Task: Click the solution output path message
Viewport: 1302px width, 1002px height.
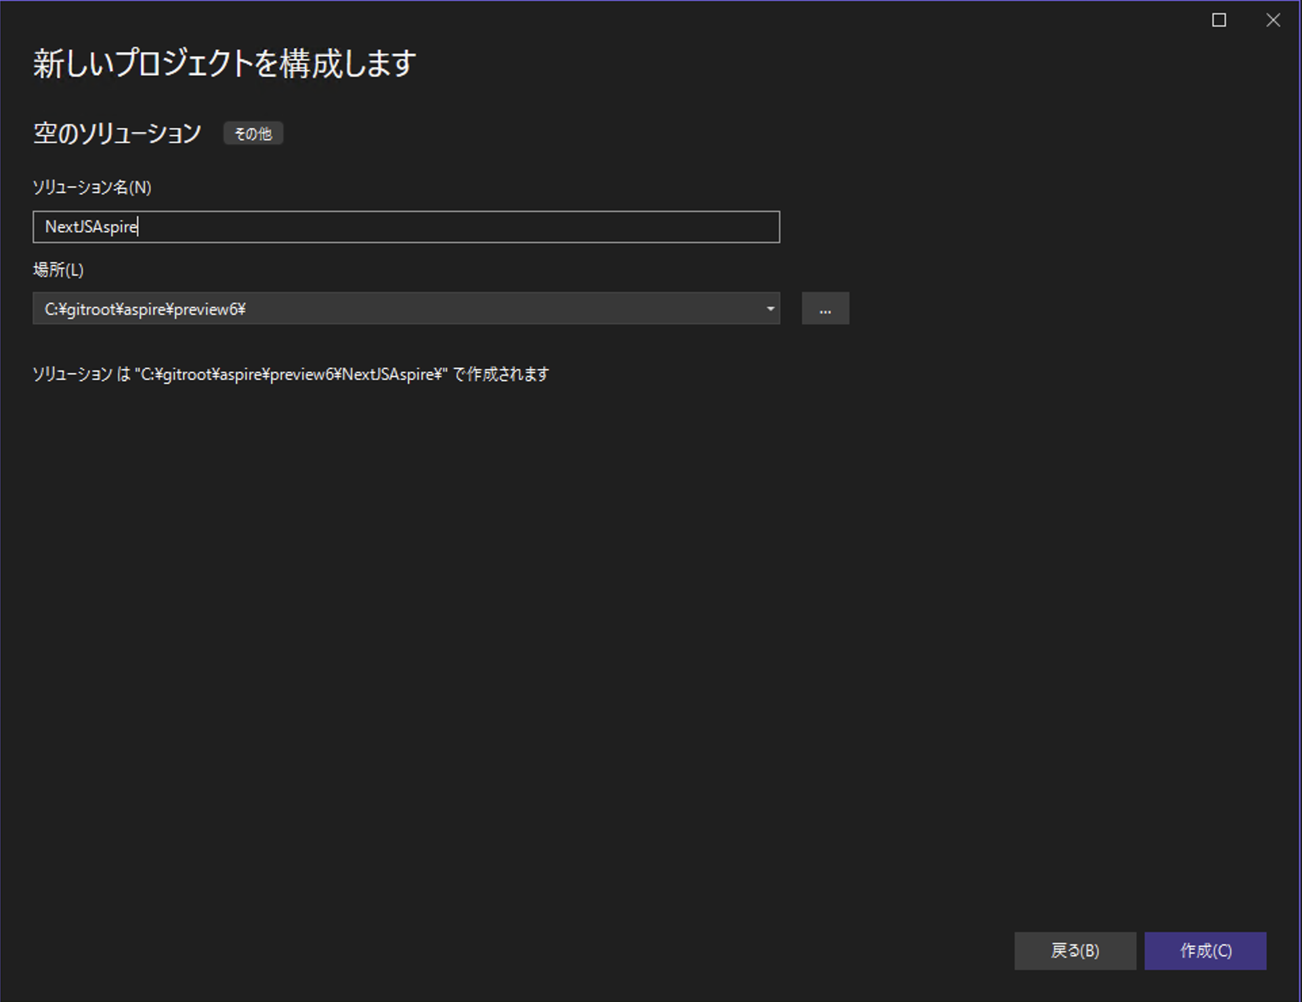Action: (x=291, y=374)
